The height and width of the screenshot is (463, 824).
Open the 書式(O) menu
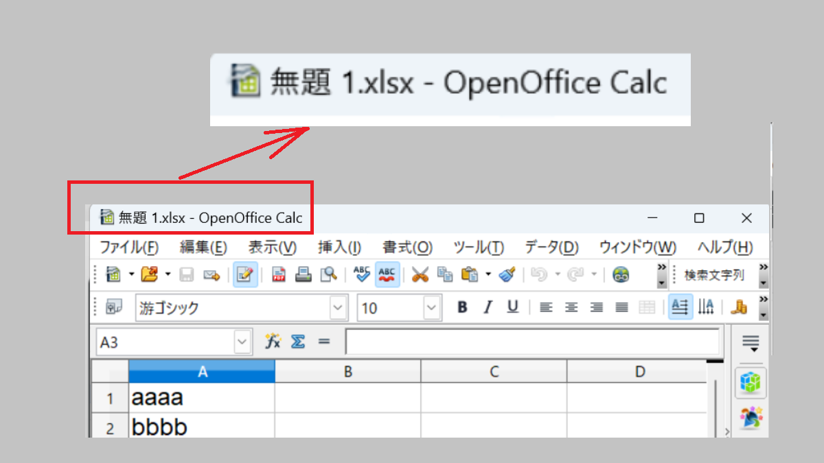coord(408,248)
